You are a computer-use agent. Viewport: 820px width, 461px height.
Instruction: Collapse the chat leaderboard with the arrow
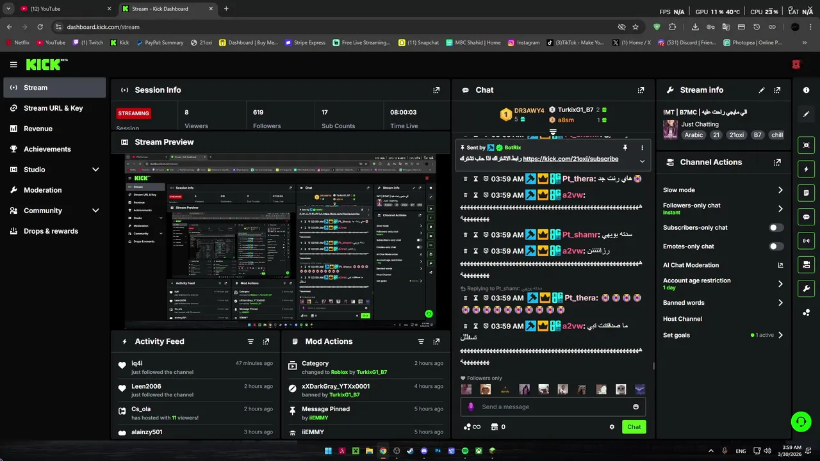pos(553,133)
